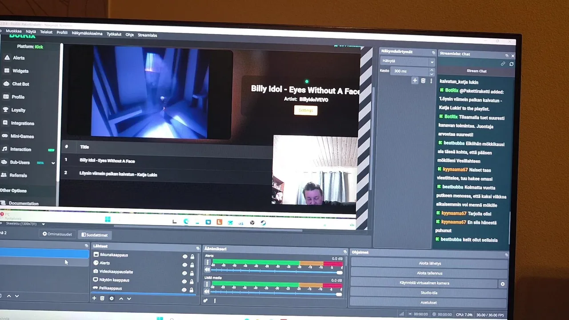The image size is (569, 320).
Task: Pop out Lähteet dock panel
Action: point(198,248)
